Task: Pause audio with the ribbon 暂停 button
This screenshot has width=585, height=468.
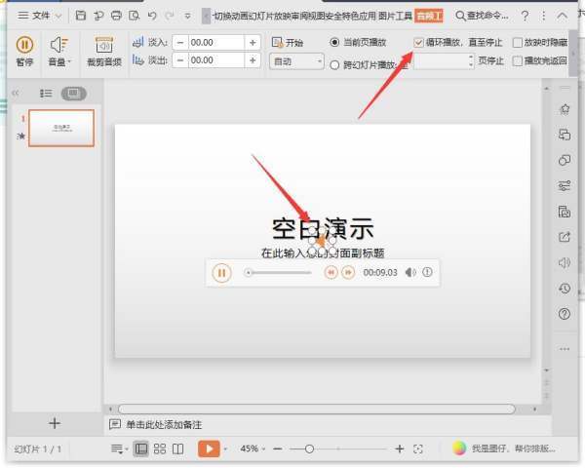Action: 24,51
